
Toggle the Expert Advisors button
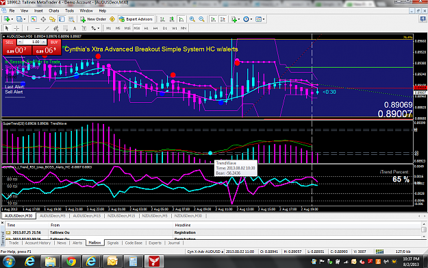[x=136, y=19]
